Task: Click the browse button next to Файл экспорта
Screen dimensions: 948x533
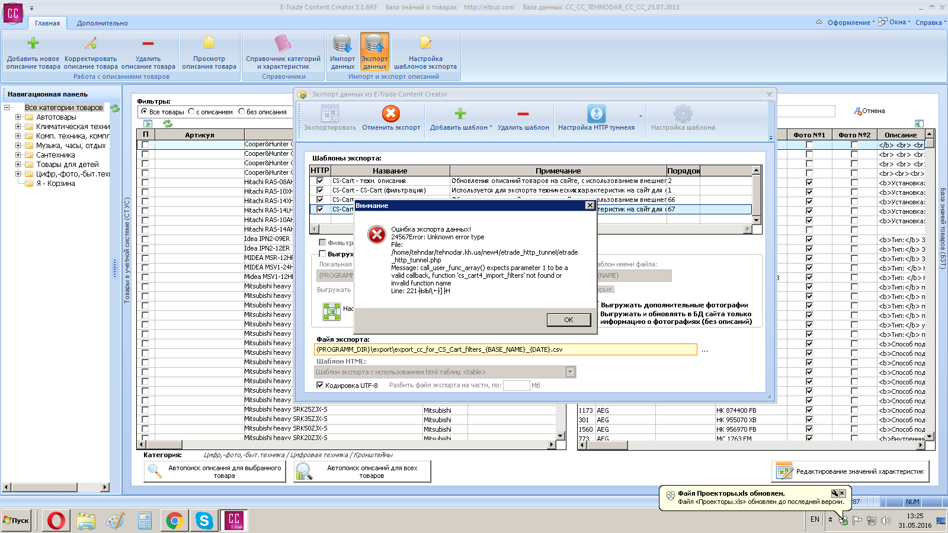Action: (704, 349)
